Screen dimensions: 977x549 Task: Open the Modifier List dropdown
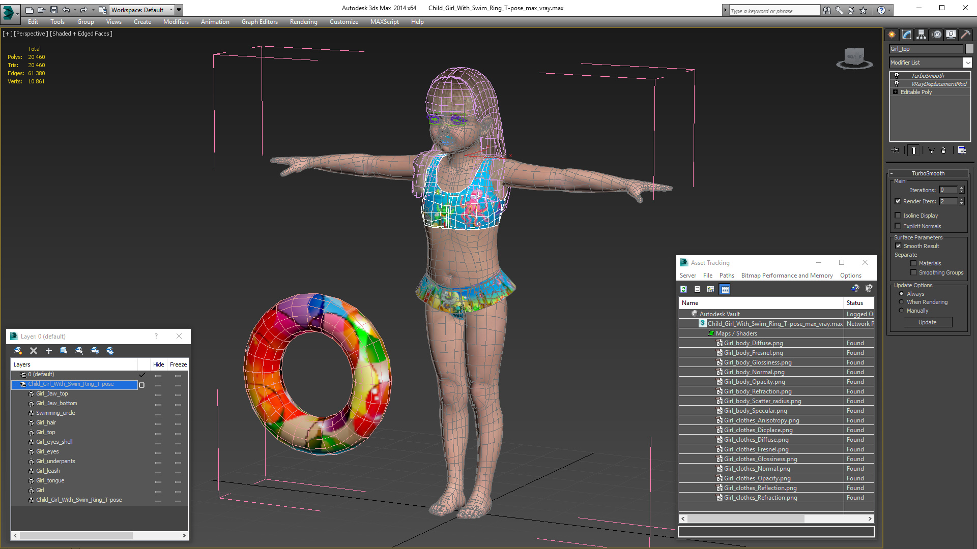coord(967,63)
